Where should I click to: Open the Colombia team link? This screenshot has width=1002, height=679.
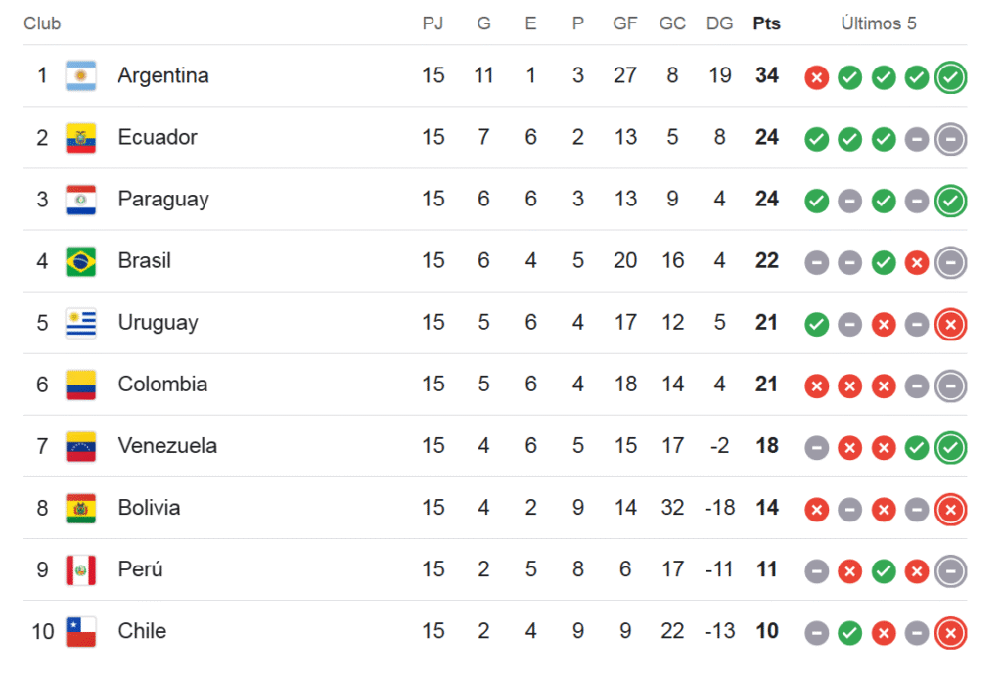click(163, 384)
